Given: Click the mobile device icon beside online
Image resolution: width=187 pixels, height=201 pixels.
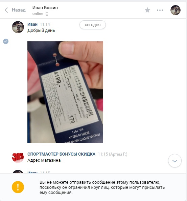Looking at the screenshot, I should [47, 14].
